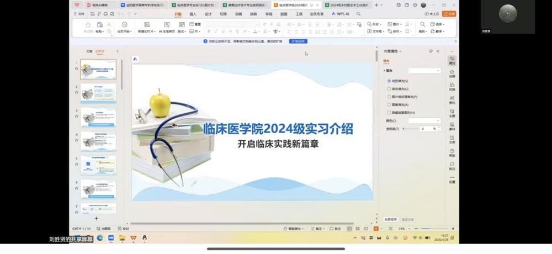Click the play-from-current-slide icon in the ribbon
552x254 pixels.
(x=124, y=24)
